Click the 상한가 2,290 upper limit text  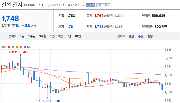point(114,16)
